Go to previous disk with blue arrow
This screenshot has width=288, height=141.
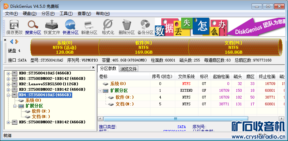tap(12, 42)
